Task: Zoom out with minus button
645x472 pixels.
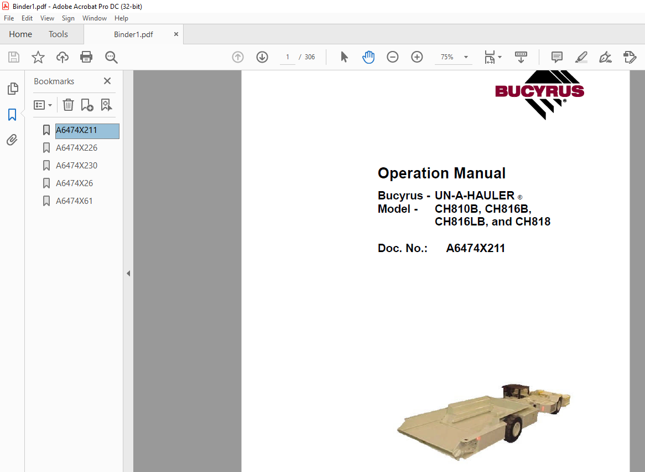Action: coord(392,57)
